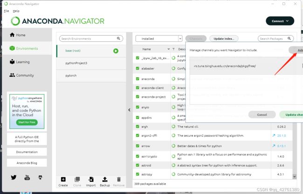Open the Help menu
The height and width of the screenshot is (194, 303).
tap(16, 11)
